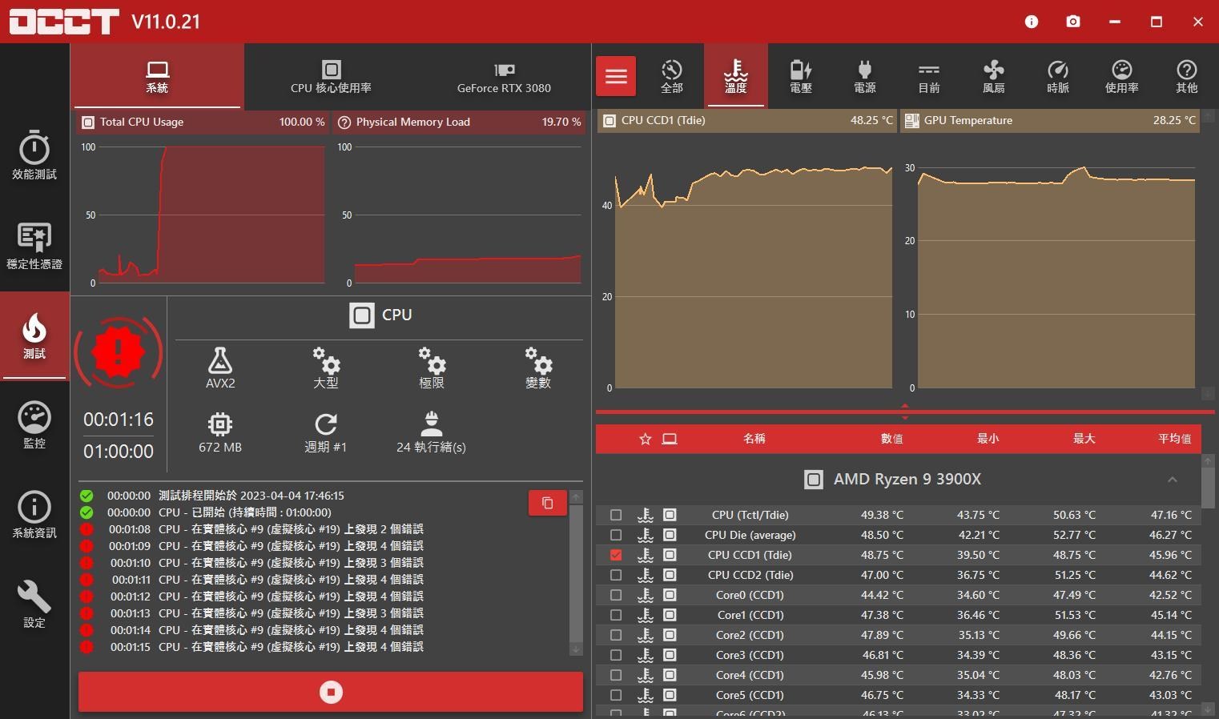The height and width of the screenshot is (719, 1219).
Task: Copy the test log with the red copy button
Action: pyautogui.click(x=548, y=503)
